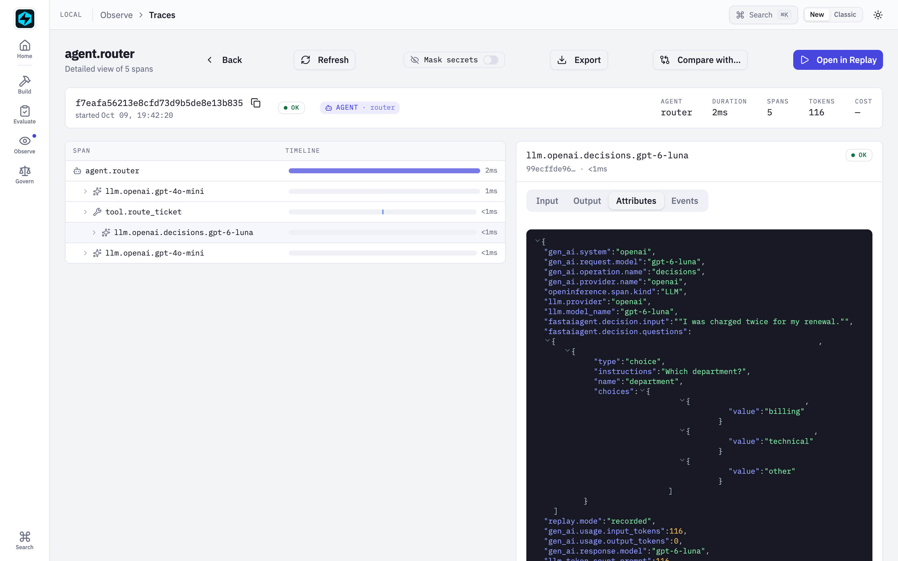This screenshot has width=898, height=561.
Task: Open Search from the sidebar bottom
Action: [25, 541]
